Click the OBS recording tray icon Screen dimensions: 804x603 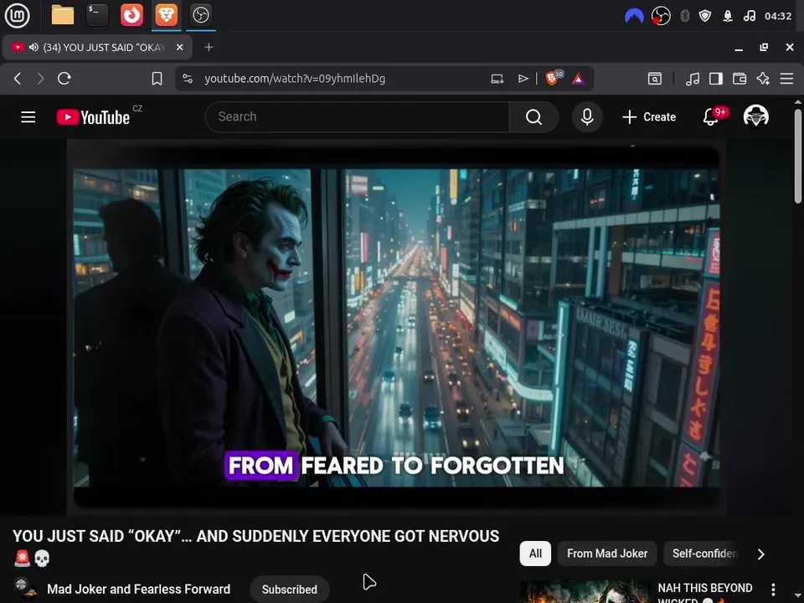pyautogui.click(x=661, y=16)
